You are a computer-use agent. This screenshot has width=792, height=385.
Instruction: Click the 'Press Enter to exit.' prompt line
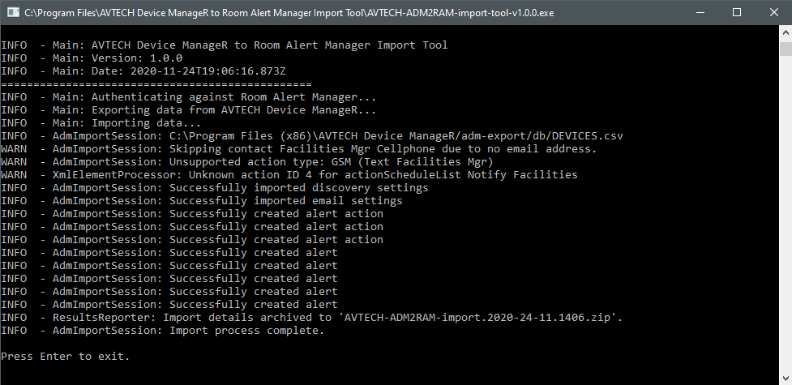pyautogui.click(x=66, y=357)
